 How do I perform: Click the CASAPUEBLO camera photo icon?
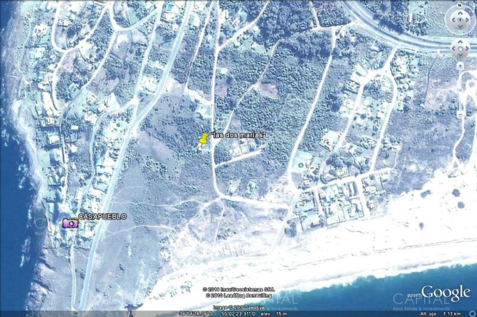pos(70,223)
